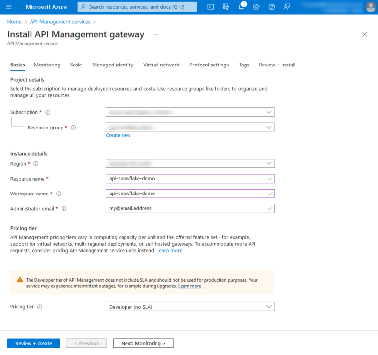Screen dimensions: 378x355
Task: Launch Cloud Shell from the top bar
Action: pos(211,7)
